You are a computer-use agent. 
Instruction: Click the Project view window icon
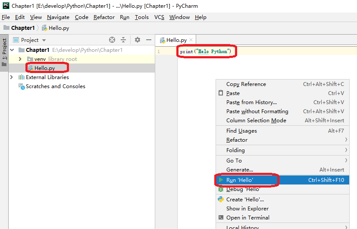[x=16, y=40]
